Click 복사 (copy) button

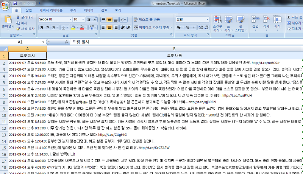22,23
